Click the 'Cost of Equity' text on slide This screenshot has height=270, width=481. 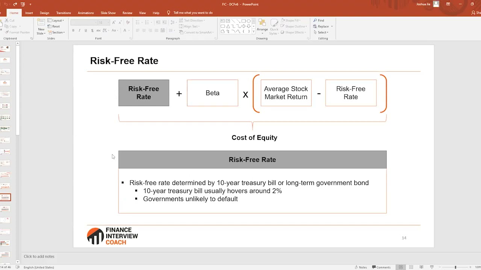tap(254, 138)
